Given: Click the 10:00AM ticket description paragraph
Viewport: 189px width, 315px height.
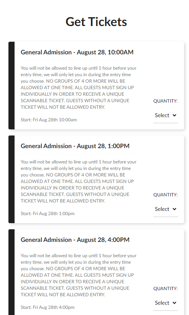Looking at the screenshot, I should pyautogui.click(x=79, y=88).
